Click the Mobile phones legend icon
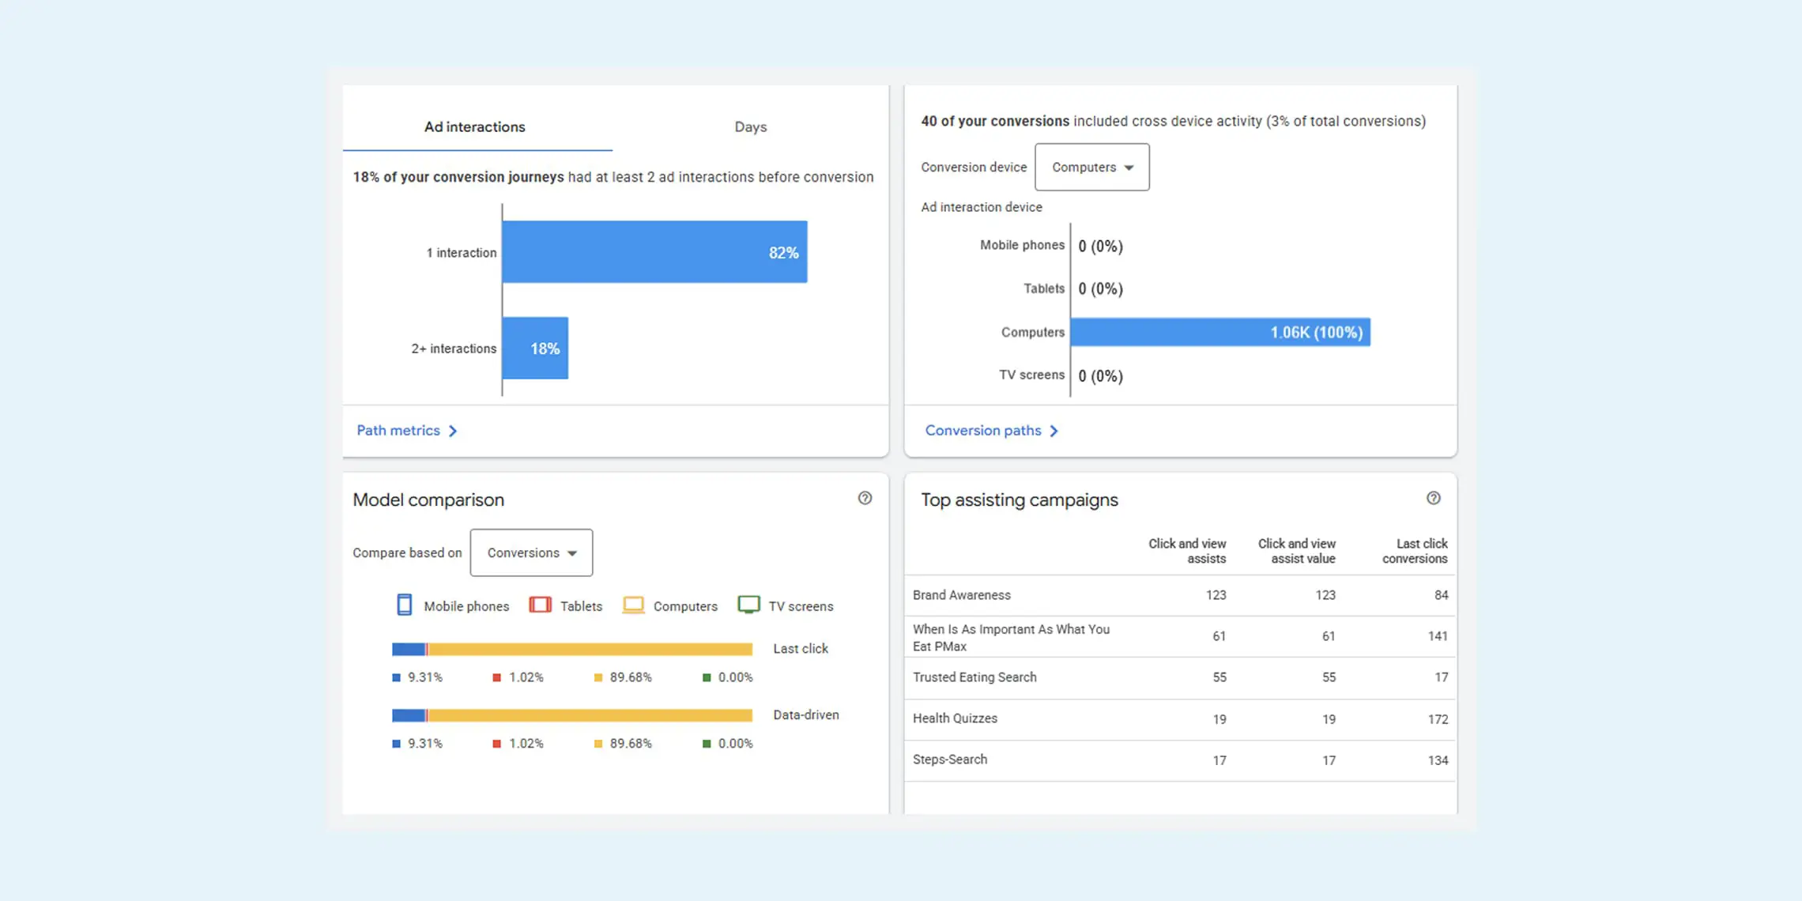Screen dimensions: 1802x901 pos(404,605)
